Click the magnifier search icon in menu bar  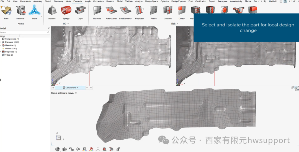click(265, 1)
